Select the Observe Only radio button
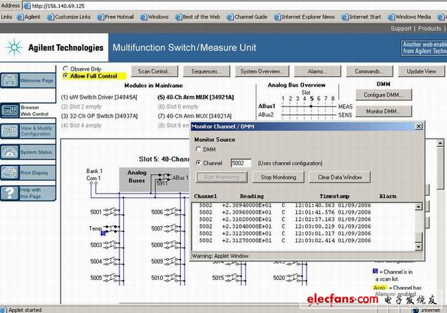Image resolution: width=447 pixels, height=313 pixels. point(65,69)
